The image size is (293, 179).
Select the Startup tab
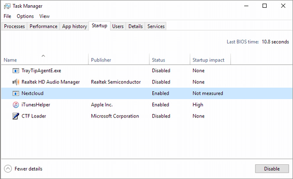(100, 26)
